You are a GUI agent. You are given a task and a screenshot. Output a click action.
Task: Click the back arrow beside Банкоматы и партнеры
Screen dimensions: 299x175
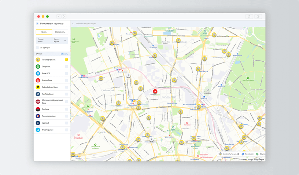coord(37,23)
